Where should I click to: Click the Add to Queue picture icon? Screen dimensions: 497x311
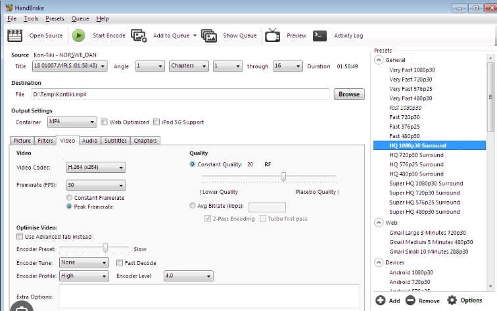point(139,36)
